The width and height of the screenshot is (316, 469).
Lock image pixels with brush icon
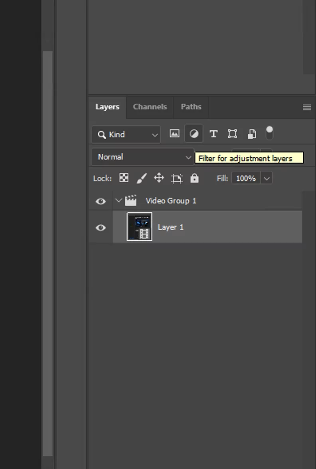141,178
